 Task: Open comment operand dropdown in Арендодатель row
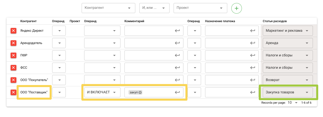click(102, 43)
